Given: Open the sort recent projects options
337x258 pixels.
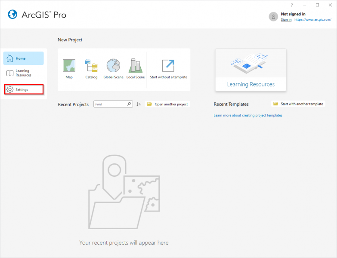Looking at the screenshot, I should pyautogui.click(x=139, y=104).
